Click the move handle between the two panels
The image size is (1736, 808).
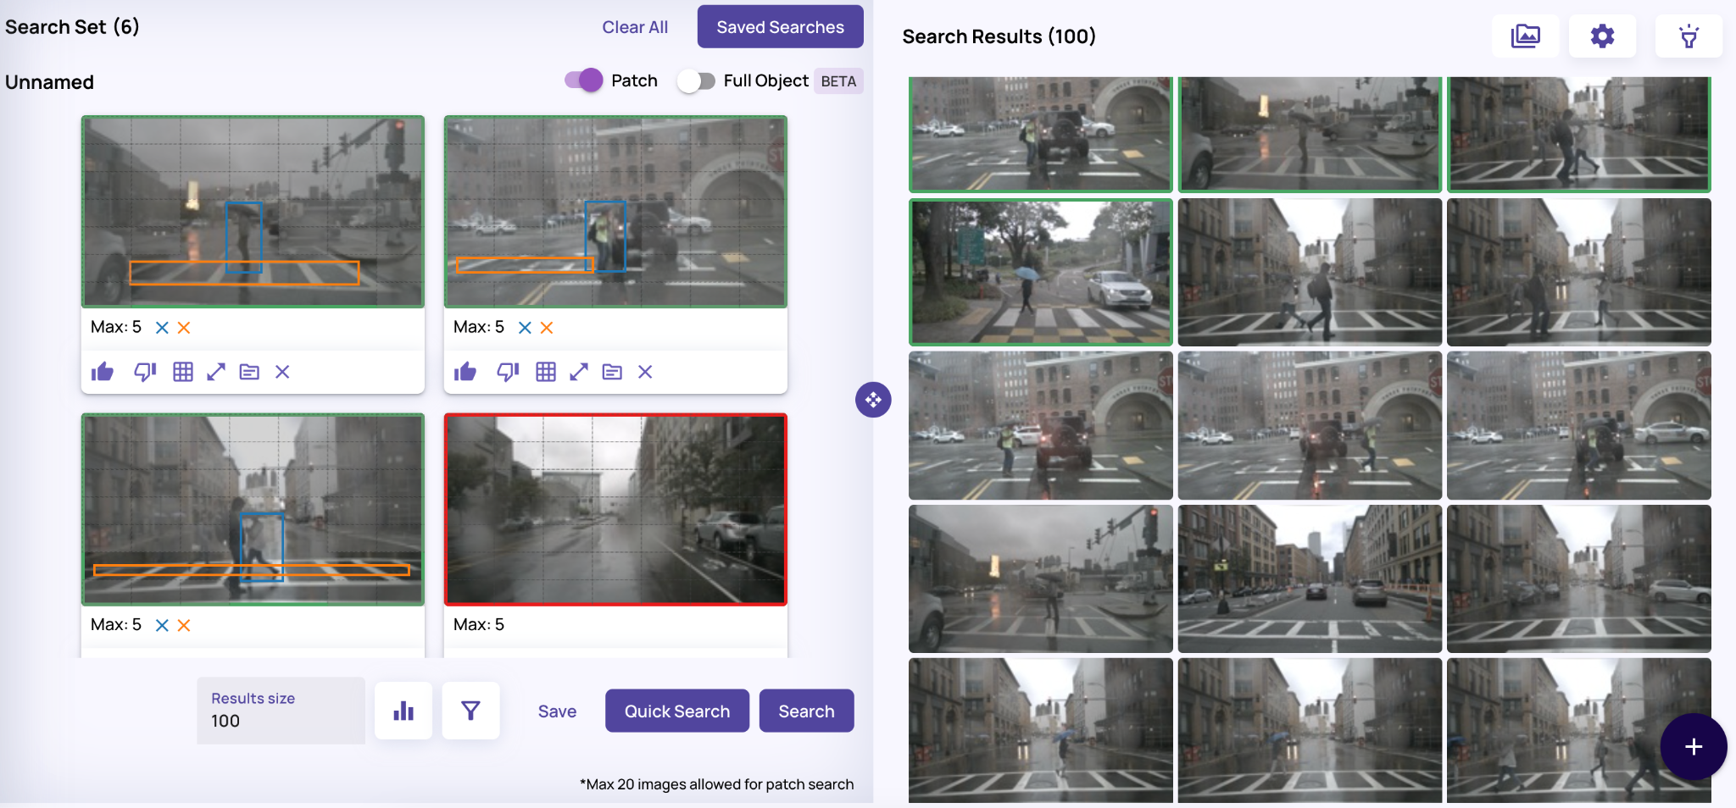click(x=874, y=399)
